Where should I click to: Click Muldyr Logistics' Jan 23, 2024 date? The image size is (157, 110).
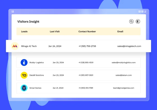(58, 62)
